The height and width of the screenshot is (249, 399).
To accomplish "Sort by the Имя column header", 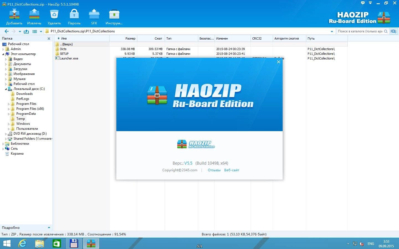I will pos(82,38).
